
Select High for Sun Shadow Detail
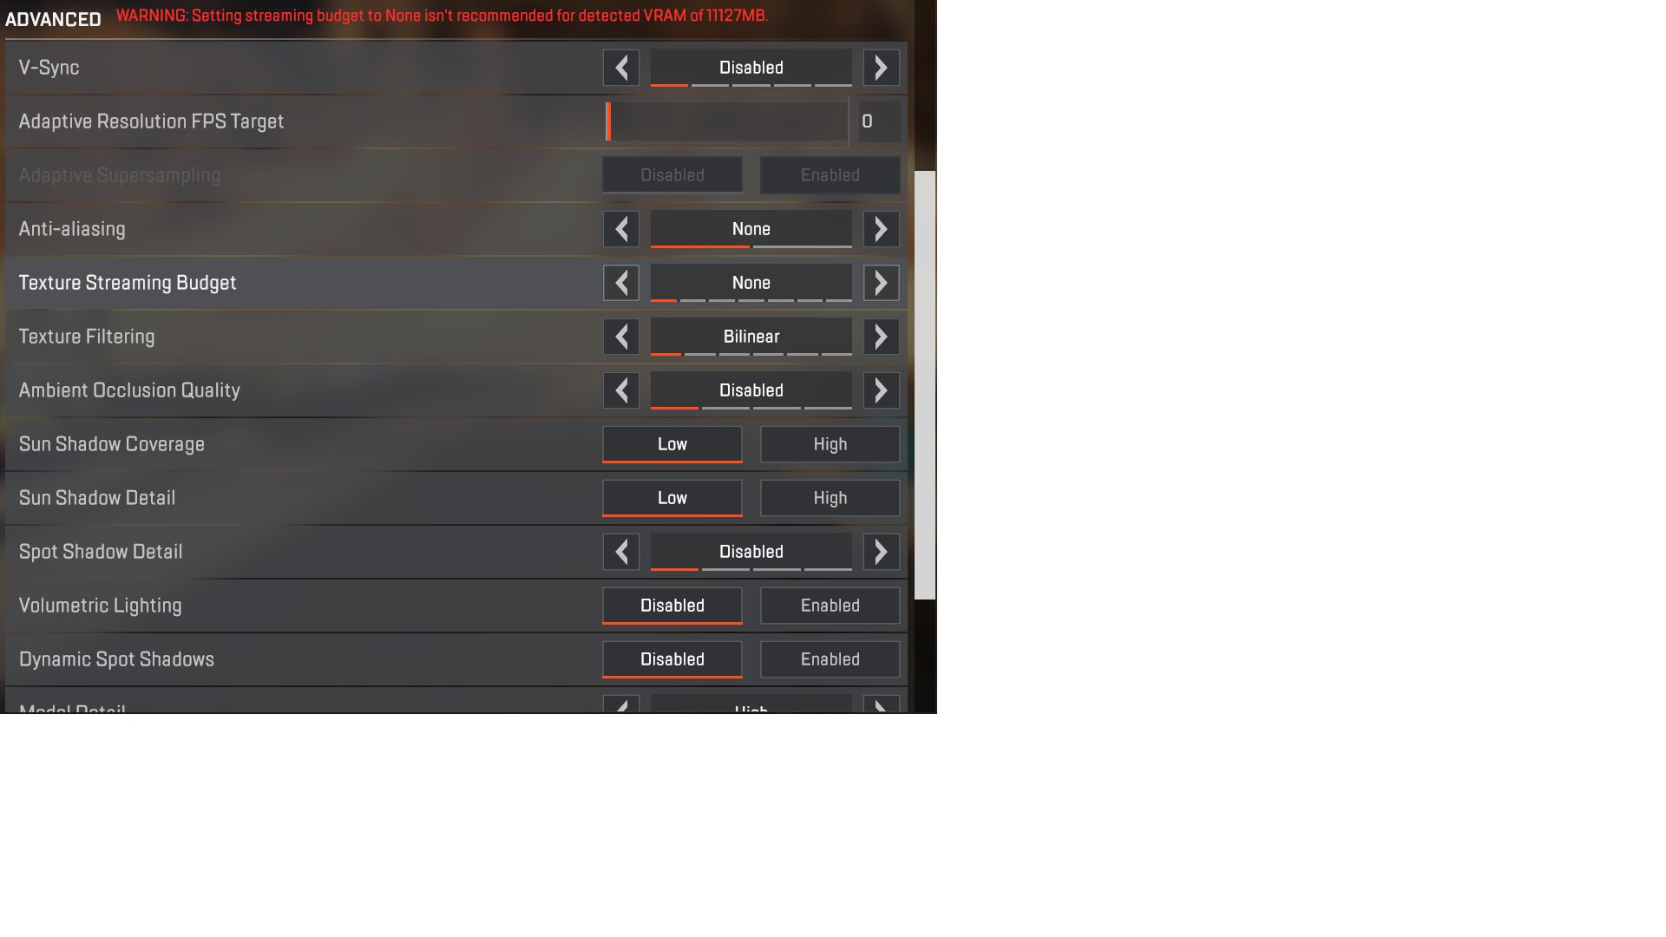point(830,498)
